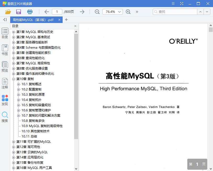Select 第6章 查询性能优化

(x=31, y=58)
